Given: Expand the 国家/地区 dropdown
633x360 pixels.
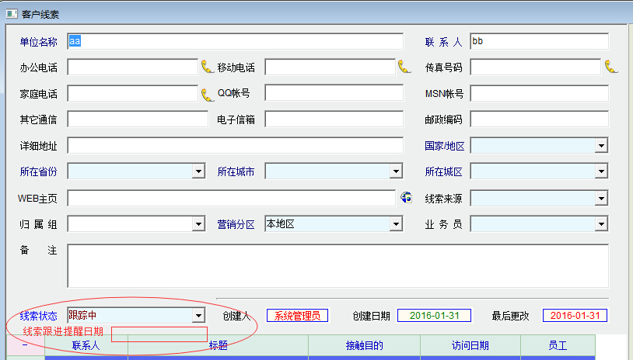Looking at the screenshot, I should click(x=601, y=146).
